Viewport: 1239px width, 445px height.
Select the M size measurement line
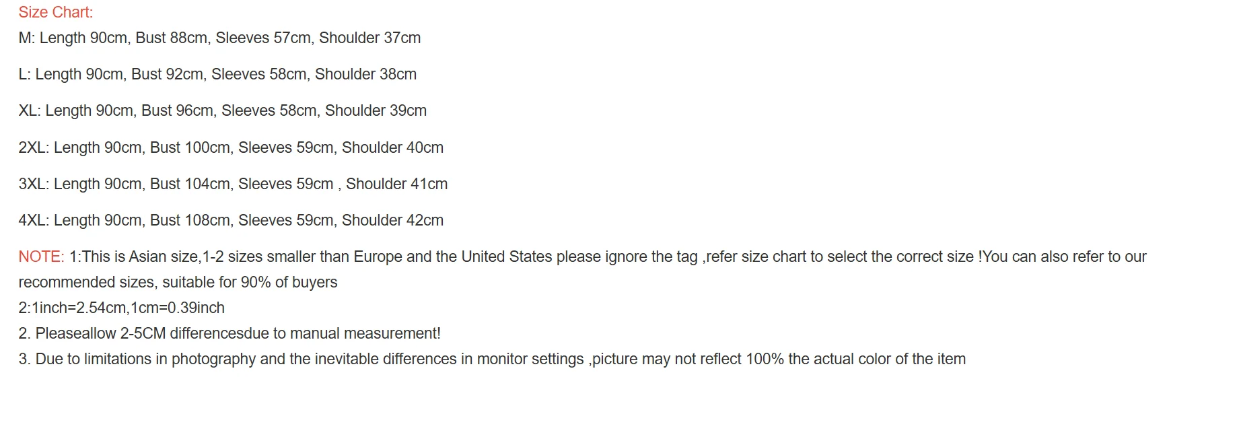point(219,38)
